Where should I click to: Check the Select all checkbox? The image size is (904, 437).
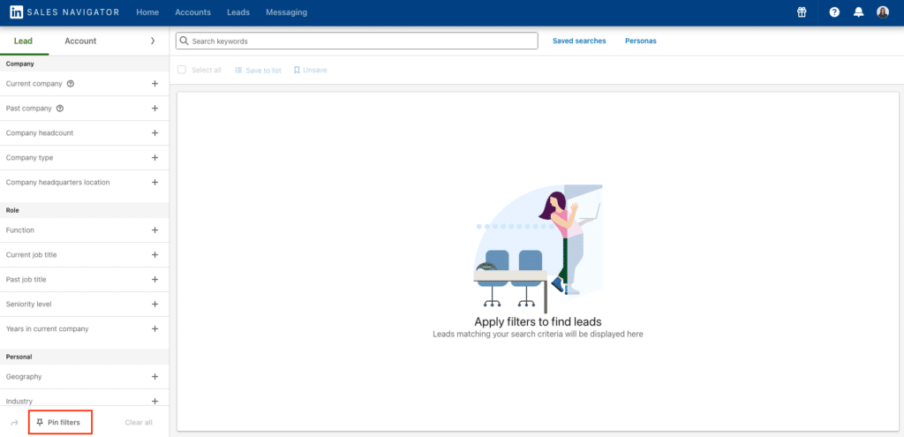coord(182,70)
